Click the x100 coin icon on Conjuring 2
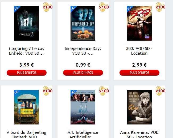The width and height of the screenshot is (173, 138). point(48,7)
